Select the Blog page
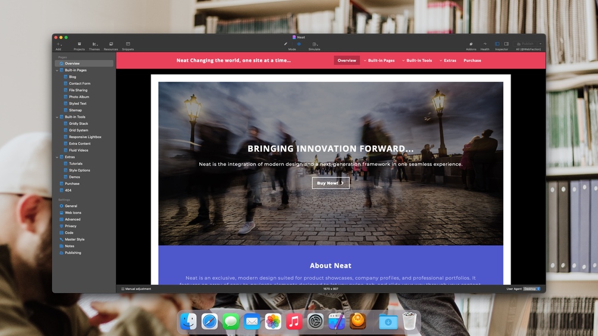This screenshot has height=336, width=598. 72,77
